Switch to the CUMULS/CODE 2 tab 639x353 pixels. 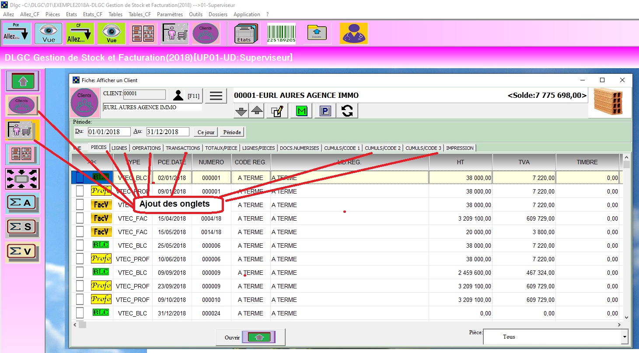383,148
